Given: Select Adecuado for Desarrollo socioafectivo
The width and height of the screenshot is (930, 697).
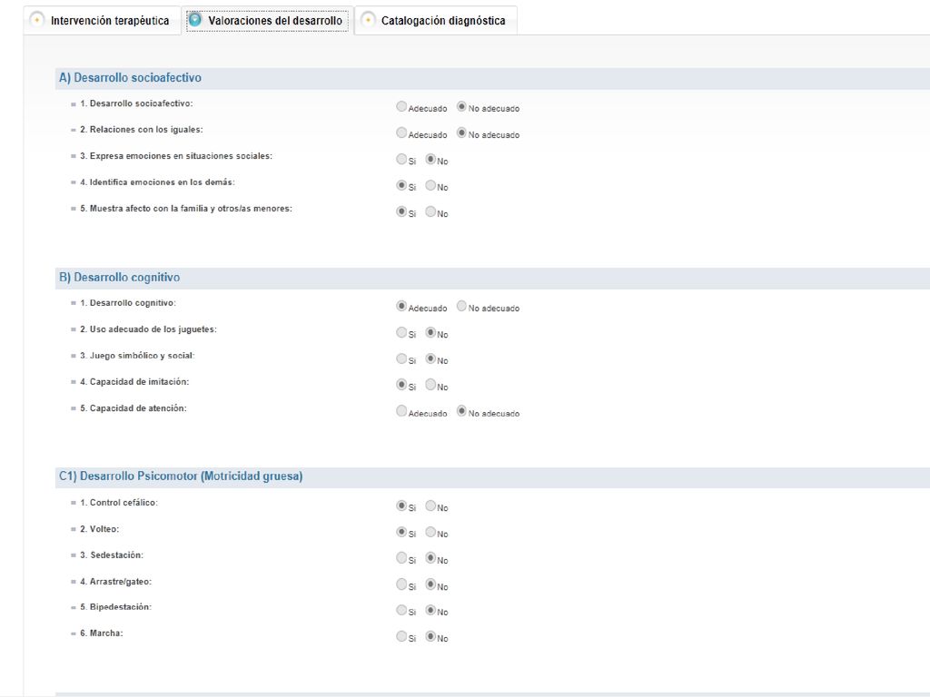Looking at the screenshot, I should (x=401, y=107).
